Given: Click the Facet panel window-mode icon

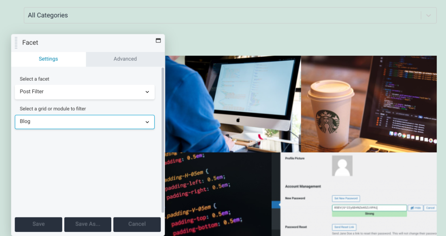Looking at the screenshot, I should coord(158,41).
